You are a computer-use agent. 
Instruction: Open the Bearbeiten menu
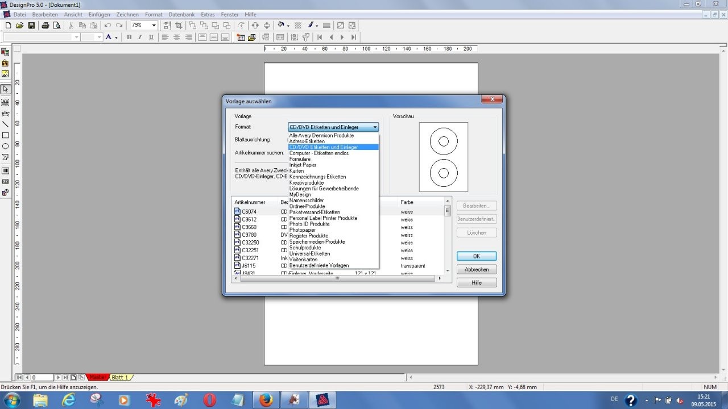tap(45, 14)
